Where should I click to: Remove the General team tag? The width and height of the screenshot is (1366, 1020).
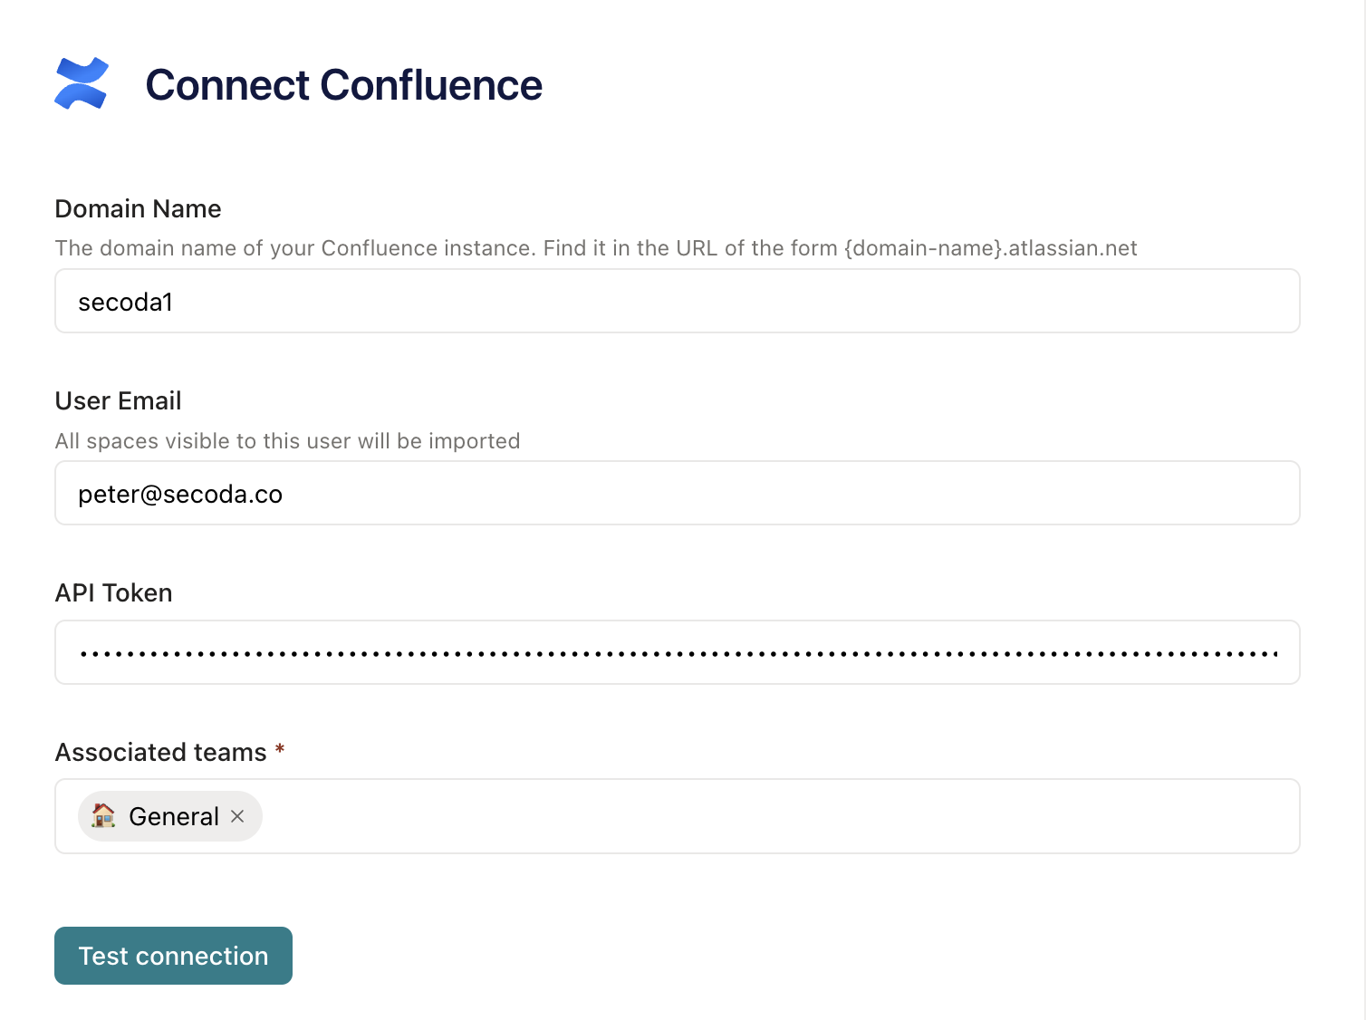click(237, 816)
